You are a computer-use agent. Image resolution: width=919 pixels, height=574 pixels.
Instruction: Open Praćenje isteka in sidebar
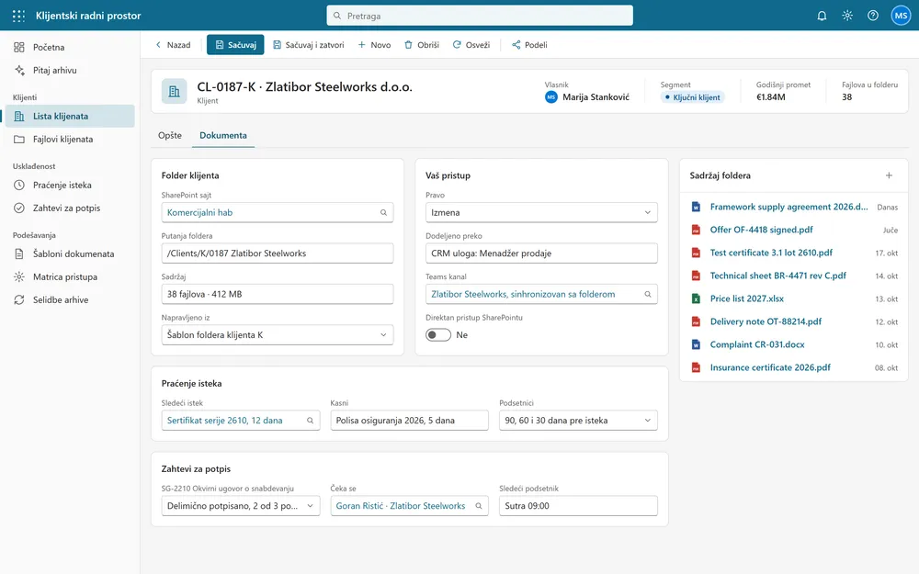[71, 186]
